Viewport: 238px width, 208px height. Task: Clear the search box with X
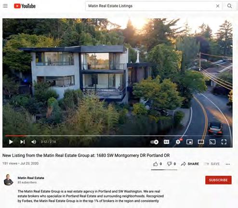point(218,6)
